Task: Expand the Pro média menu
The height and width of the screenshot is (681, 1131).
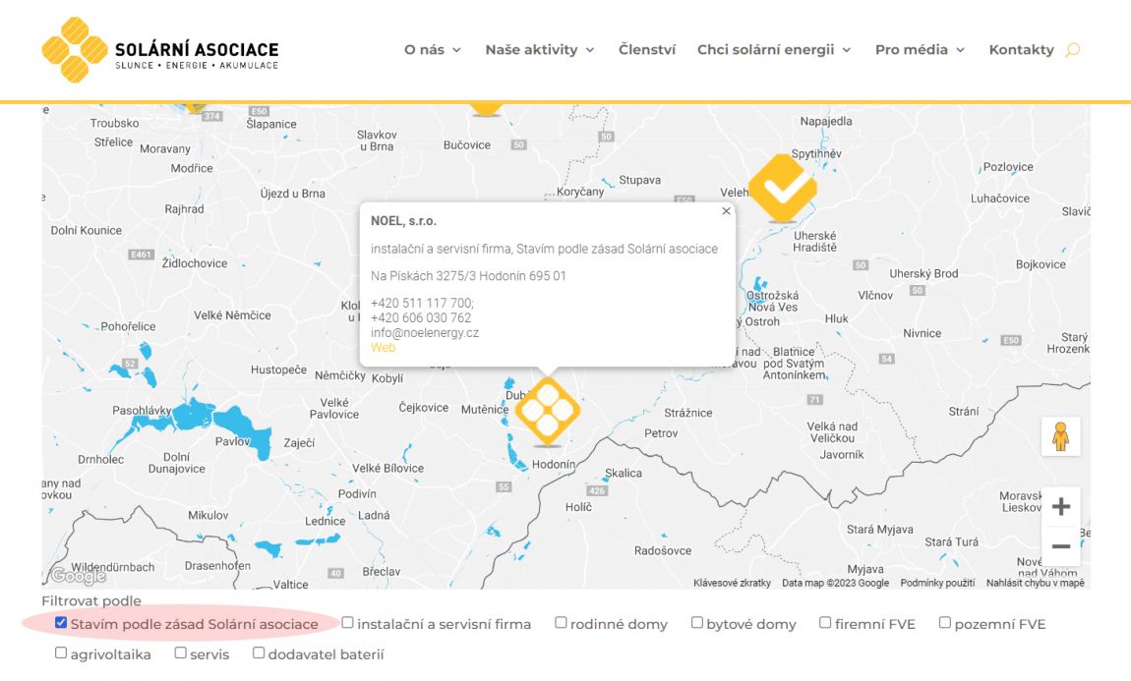Action: [x=920, y=50]
